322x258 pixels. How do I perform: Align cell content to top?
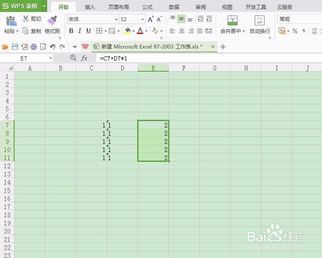coord(173,19)
